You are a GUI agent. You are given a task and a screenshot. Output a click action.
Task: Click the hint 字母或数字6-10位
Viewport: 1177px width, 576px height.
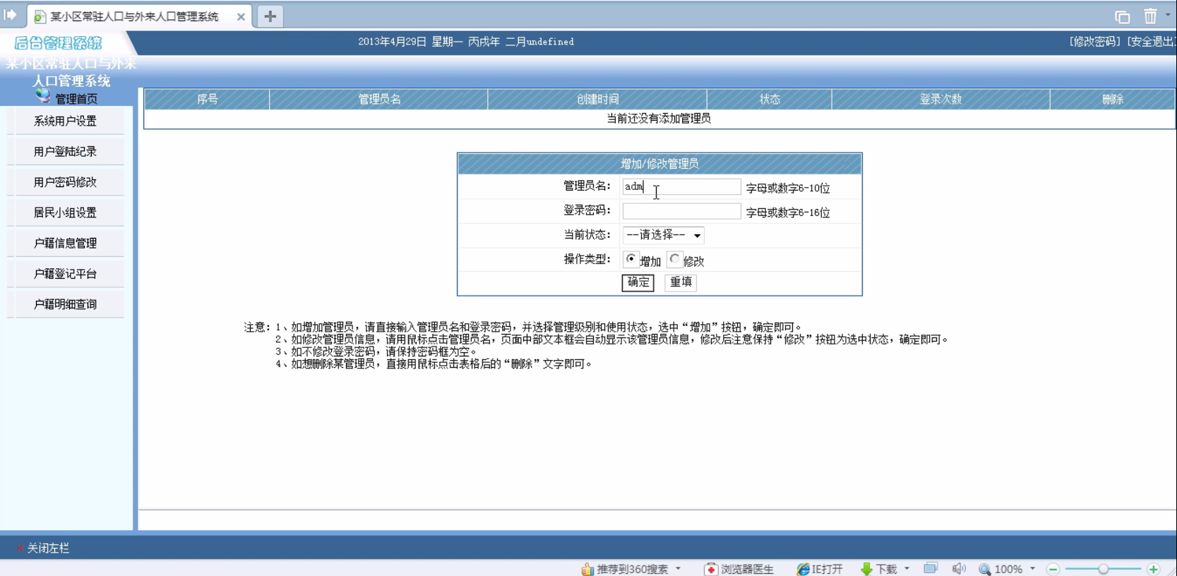[x=788, y=188]
